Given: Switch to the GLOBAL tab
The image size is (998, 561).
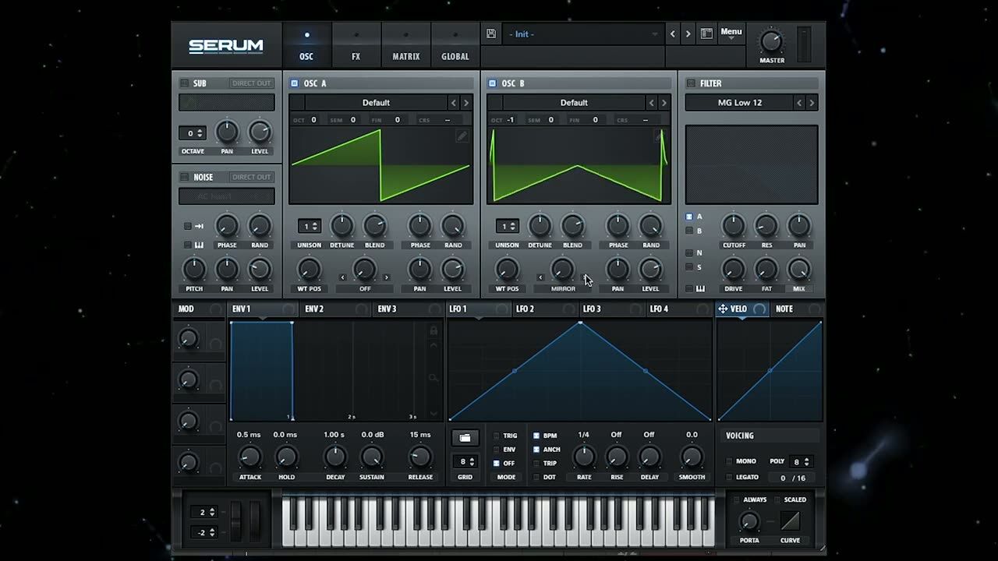Looking at the screenshot, I should pyautogui.click(x=455, y=46).
